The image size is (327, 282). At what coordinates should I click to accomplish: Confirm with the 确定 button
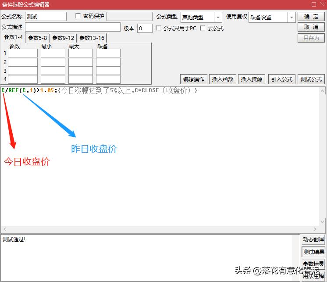tap(311, 17)
